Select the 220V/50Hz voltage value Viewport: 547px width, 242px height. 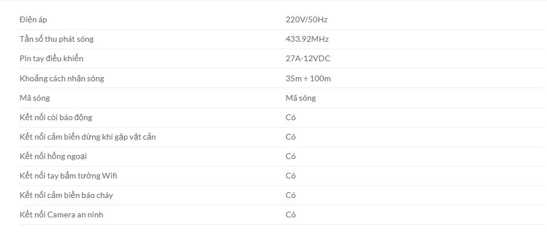[306, 19]
